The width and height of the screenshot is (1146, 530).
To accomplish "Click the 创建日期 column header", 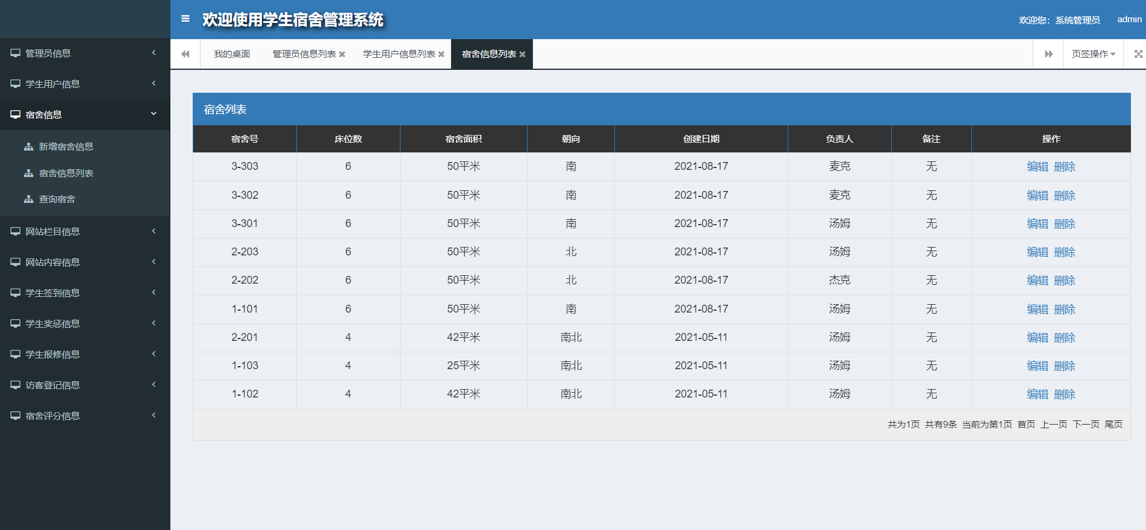I will 701,139.
